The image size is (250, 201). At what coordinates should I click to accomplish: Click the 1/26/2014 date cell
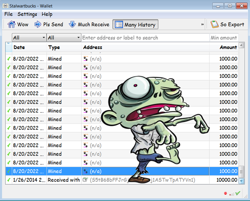click(x=29, y=180)
